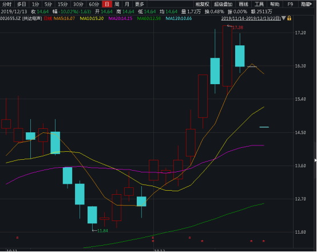Switch to the 周 weekly chart
317x252 pixels.
tap(117, 4)
